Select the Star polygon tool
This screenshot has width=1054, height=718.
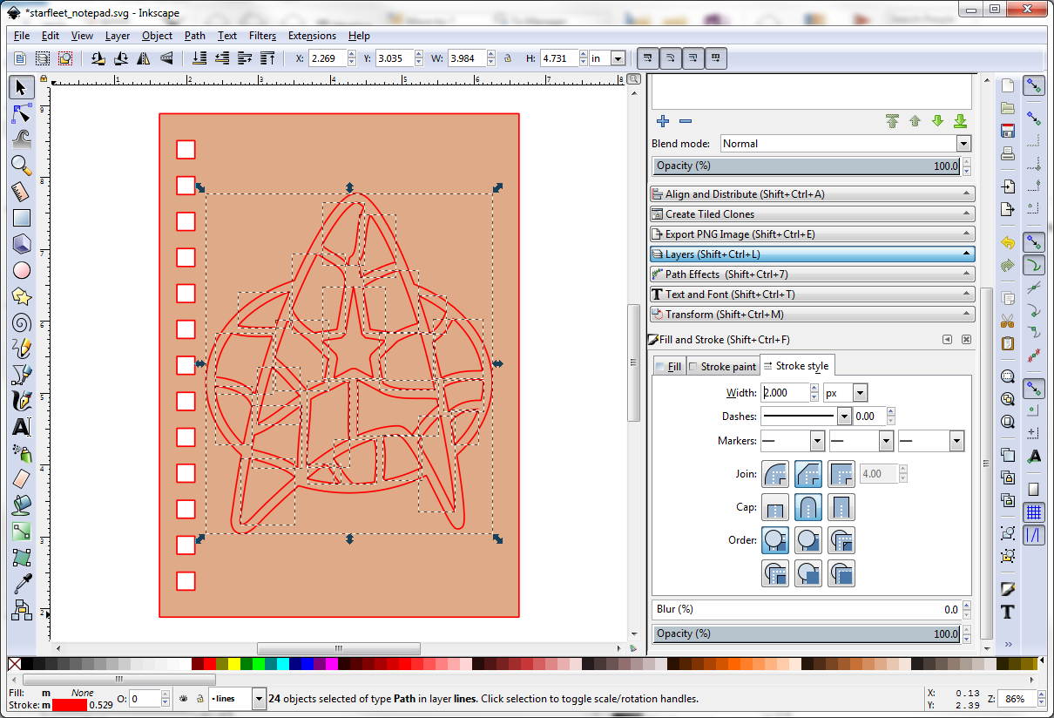(22, 296)
